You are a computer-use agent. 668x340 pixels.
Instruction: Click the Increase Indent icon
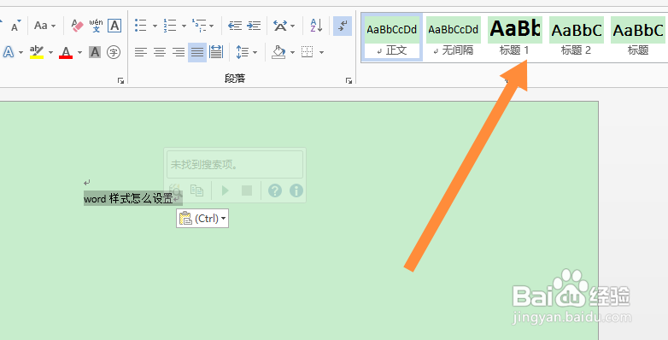click(x=254, y=26)
